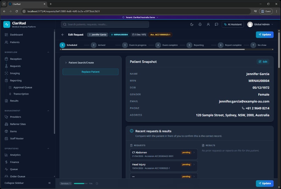281x189 pixels.
Task: Click Update button in bottom bar
Action: (x=265, y=184)
